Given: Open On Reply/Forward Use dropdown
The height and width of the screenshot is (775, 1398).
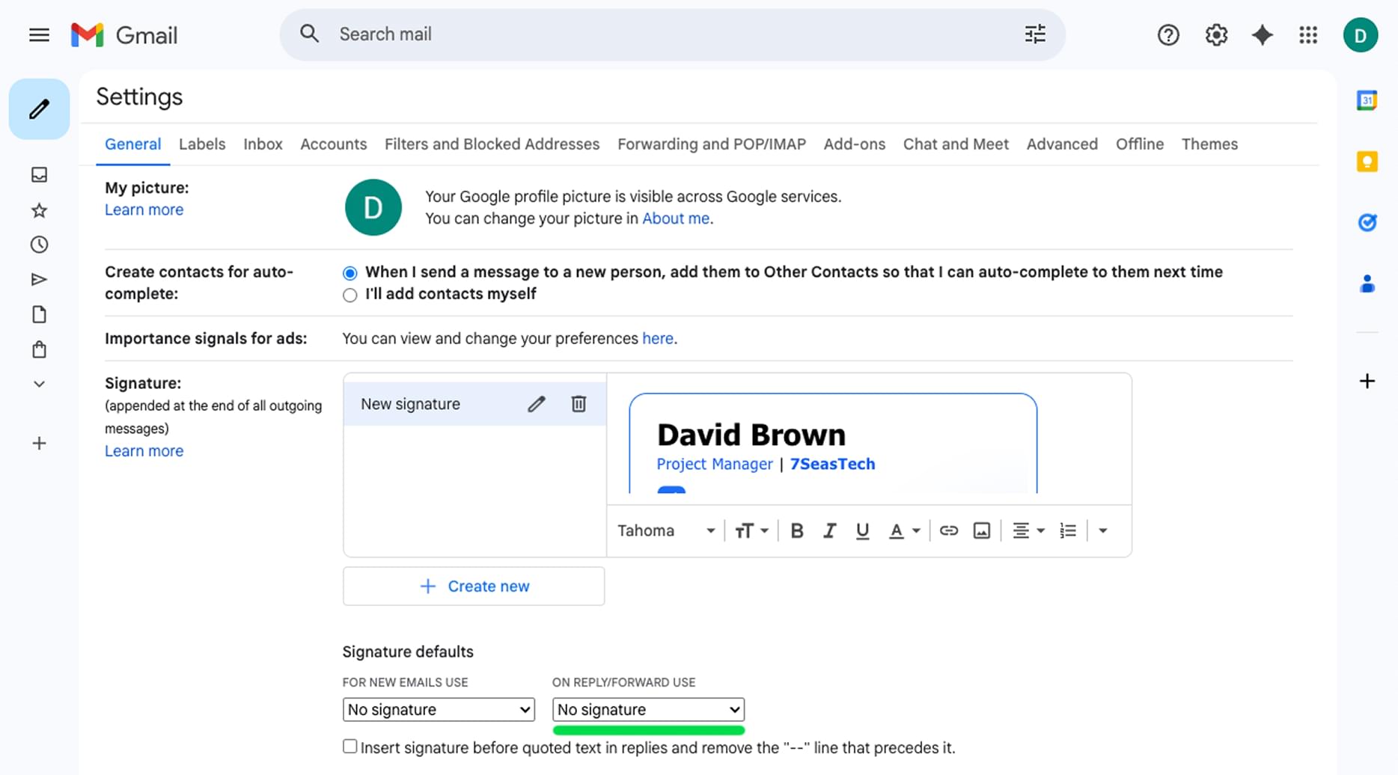Looking at the screenshot, I should click(x=648, y=709).
